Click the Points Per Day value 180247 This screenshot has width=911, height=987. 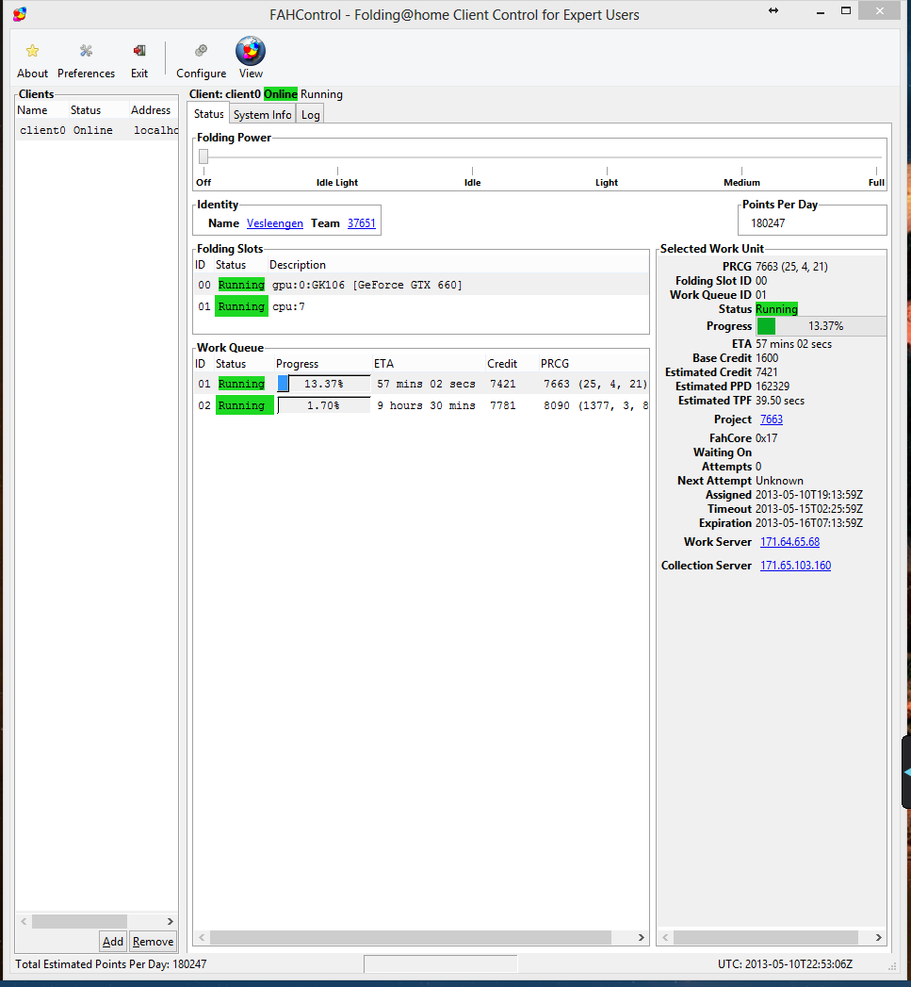[768, 223]
